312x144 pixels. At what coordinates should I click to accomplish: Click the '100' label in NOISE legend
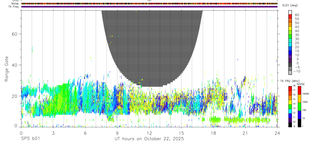click(x=305, y=110)
